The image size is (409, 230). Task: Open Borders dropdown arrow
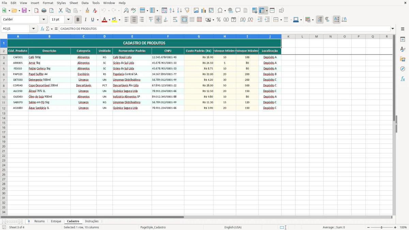pos(281,20)
